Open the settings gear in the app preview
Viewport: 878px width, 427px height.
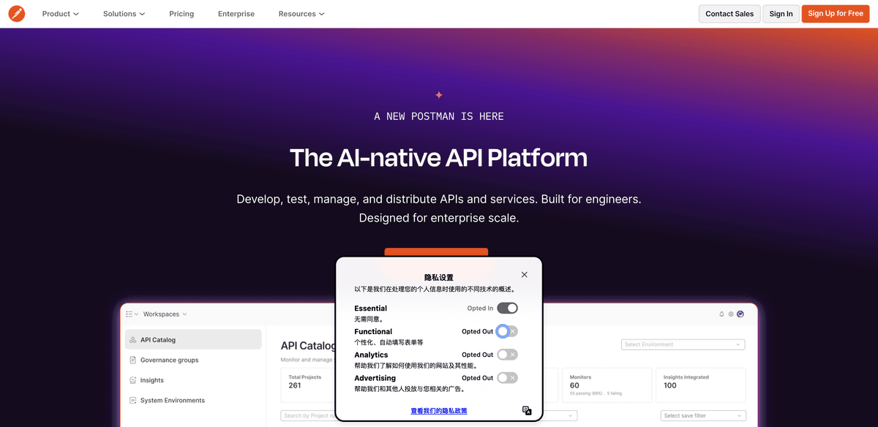731,314
